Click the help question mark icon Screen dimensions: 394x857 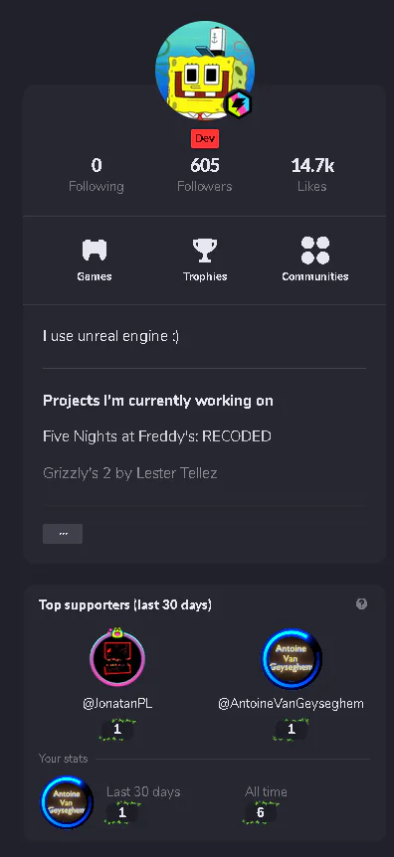pos(361,603)
